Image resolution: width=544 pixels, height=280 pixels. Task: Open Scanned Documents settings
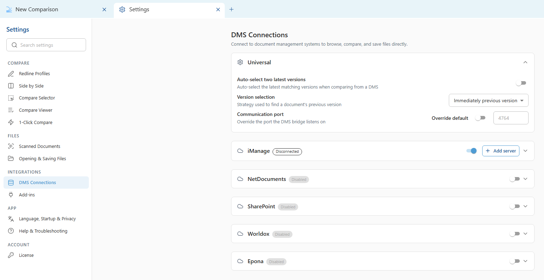pyautogui.click(x=46, y=146)
